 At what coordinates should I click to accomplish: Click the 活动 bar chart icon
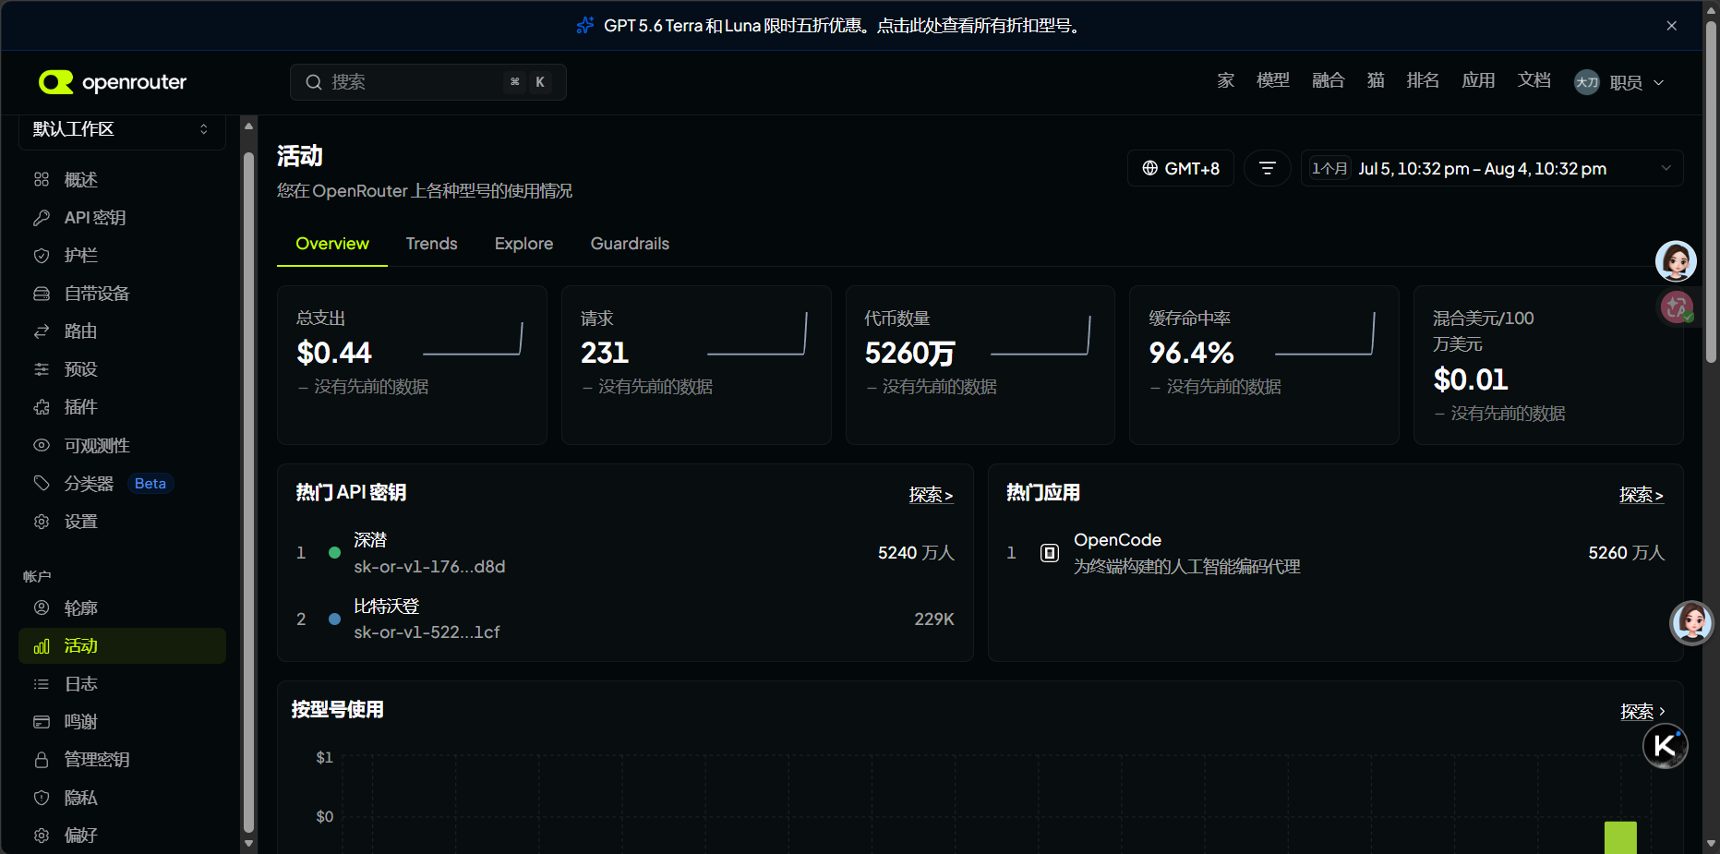coord(42,646)
